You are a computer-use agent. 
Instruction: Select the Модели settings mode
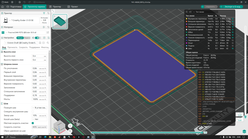click(x=27, y=38)
